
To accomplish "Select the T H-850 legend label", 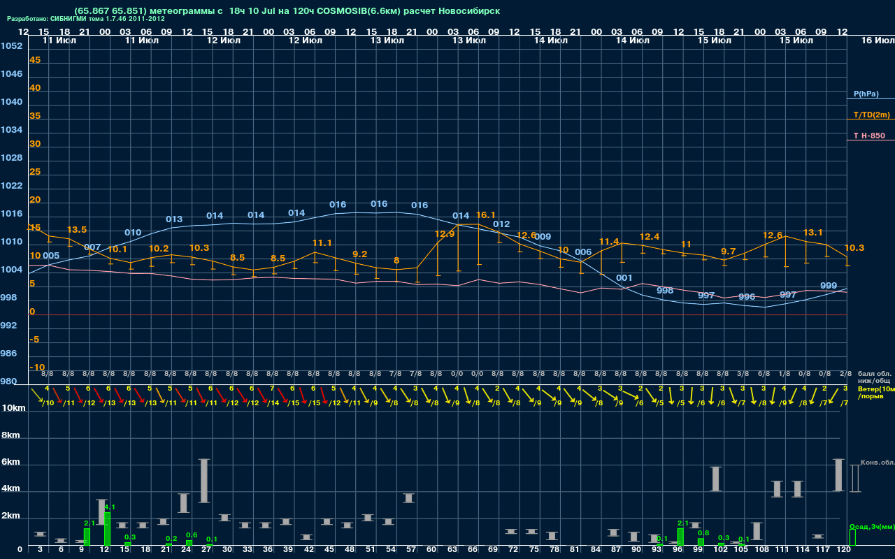I will pyautogui.click(x=868, y=135).
